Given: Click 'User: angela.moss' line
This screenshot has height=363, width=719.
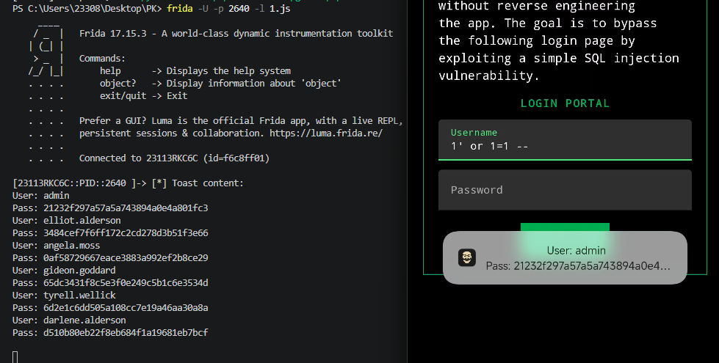Looking at the screenshot, I should coord(56,246).
